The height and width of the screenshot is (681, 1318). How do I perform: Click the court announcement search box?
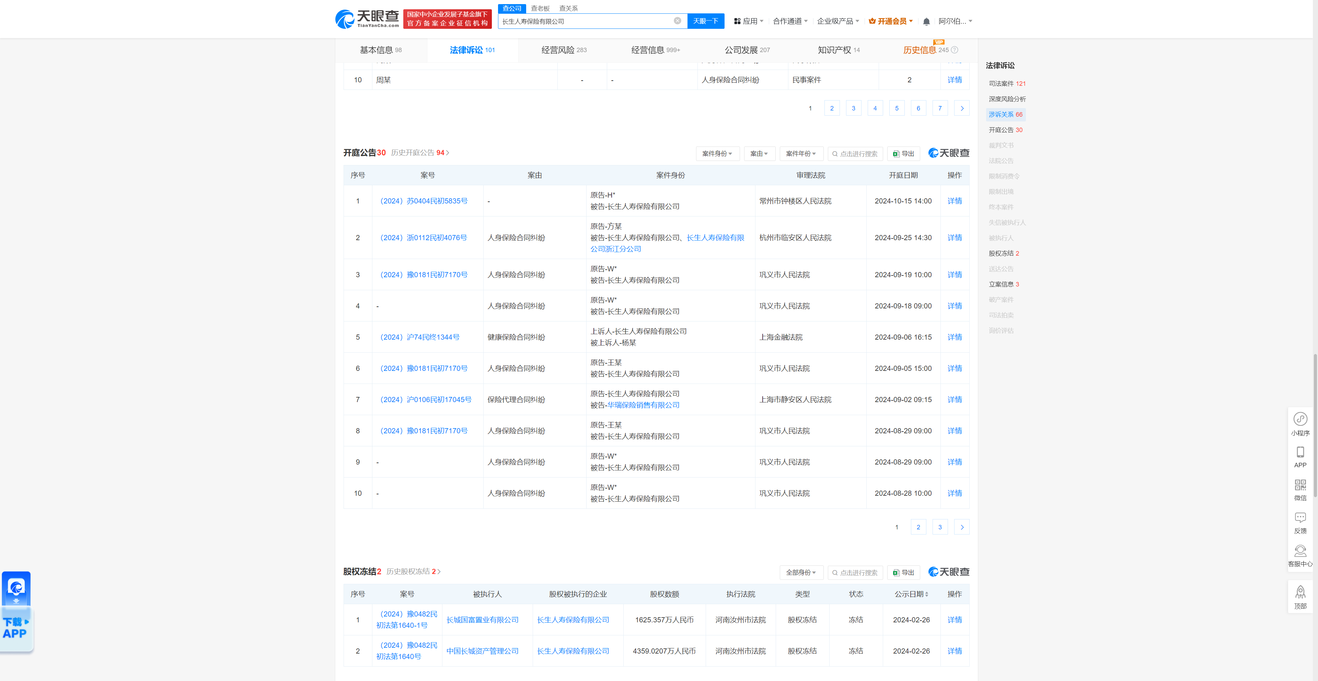coord(855,153)
